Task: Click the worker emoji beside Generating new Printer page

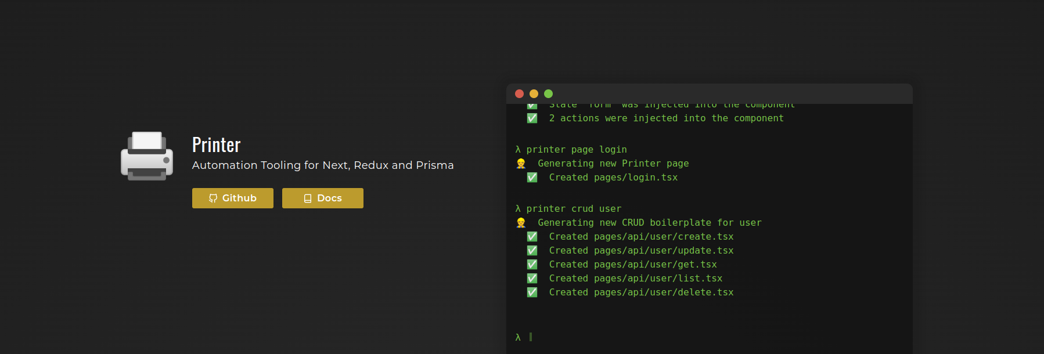Action: pyautogui.click(x=521, y=164)
